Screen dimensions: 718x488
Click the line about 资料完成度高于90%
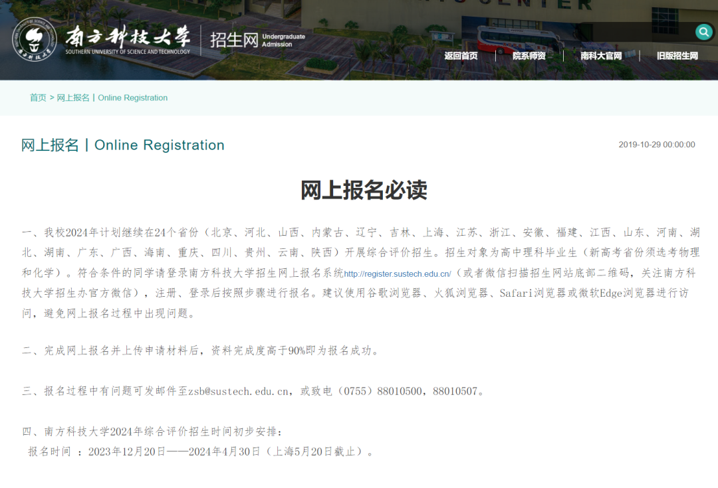pos(201,351)
